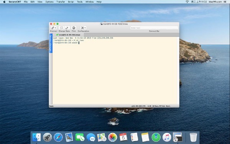This screenshot has height=144, width=230.
Task: Expand the Connect dropdown arrow
Action: [x=56, y=28]
